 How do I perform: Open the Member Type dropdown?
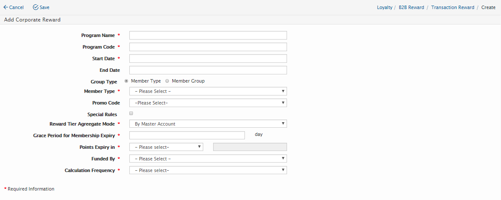coord(208,91)
